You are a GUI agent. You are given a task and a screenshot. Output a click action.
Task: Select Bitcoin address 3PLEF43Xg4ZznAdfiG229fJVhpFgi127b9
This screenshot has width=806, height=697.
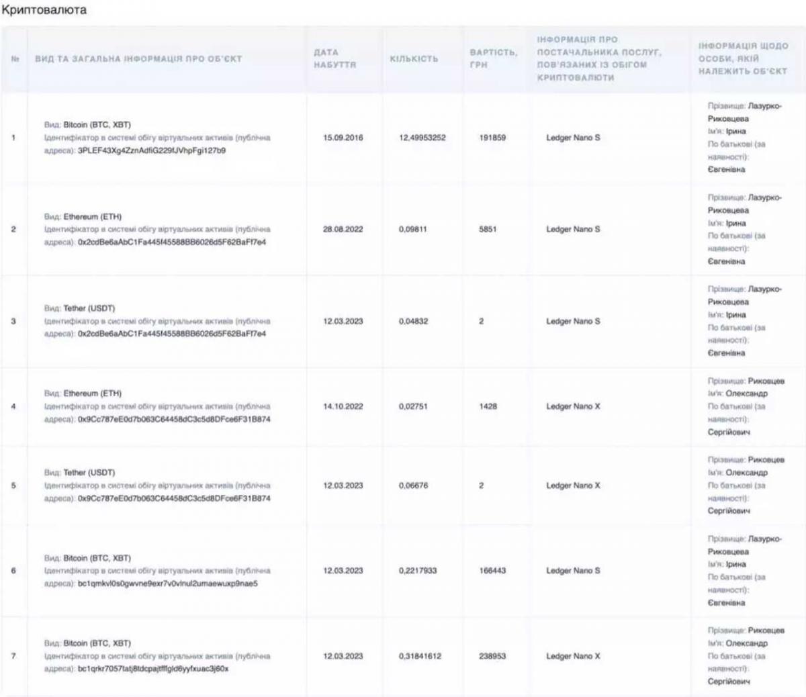(152, 150)
